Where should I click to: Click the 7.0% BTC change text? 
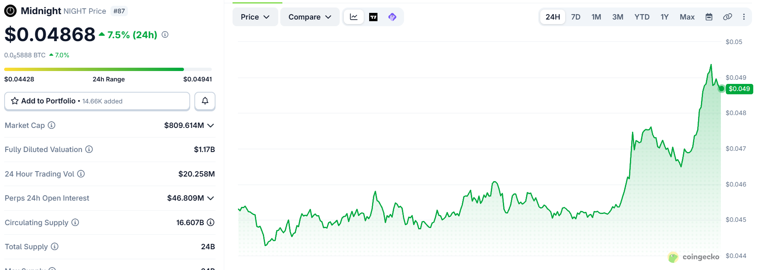62,55
